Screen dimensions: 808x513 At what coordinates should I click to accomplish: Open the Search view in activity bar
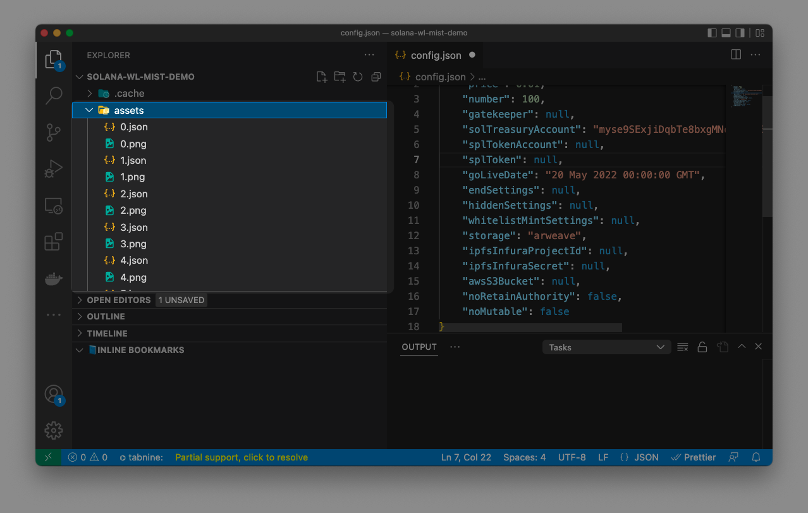[54, 96]
